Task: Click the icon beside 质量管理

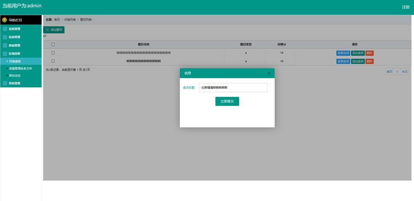Action: coord(5,45)
